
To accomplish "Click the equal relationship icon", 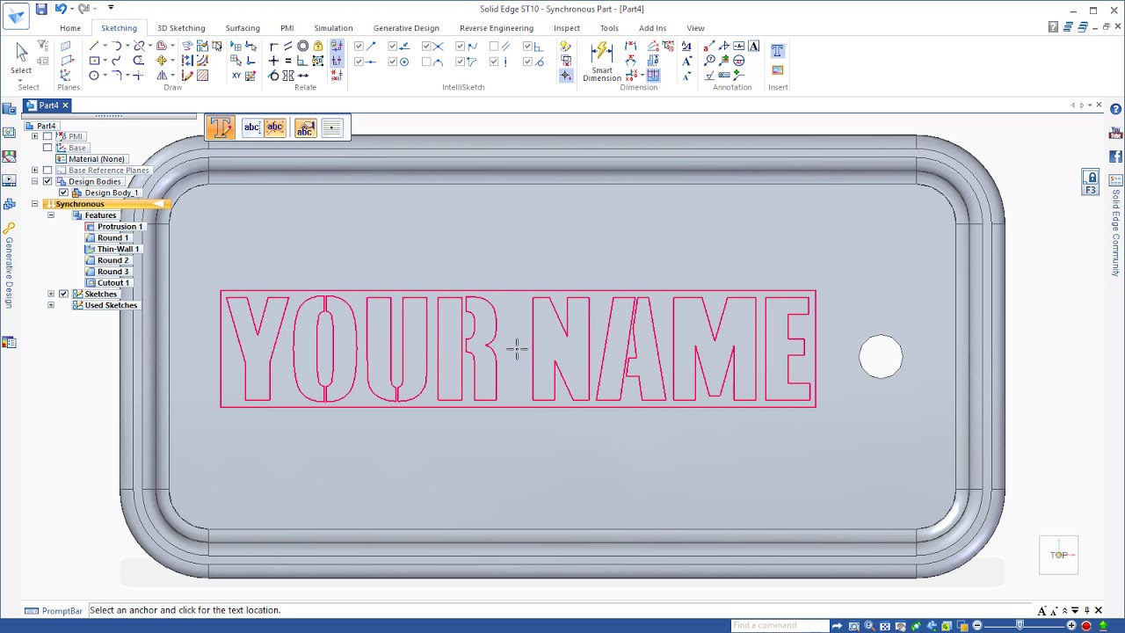I will [x=288, y=61].
